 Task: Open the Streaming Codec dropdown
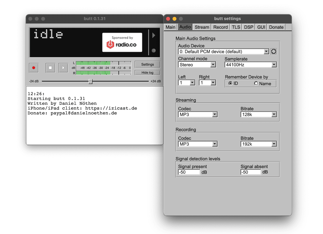pos(198,114)
